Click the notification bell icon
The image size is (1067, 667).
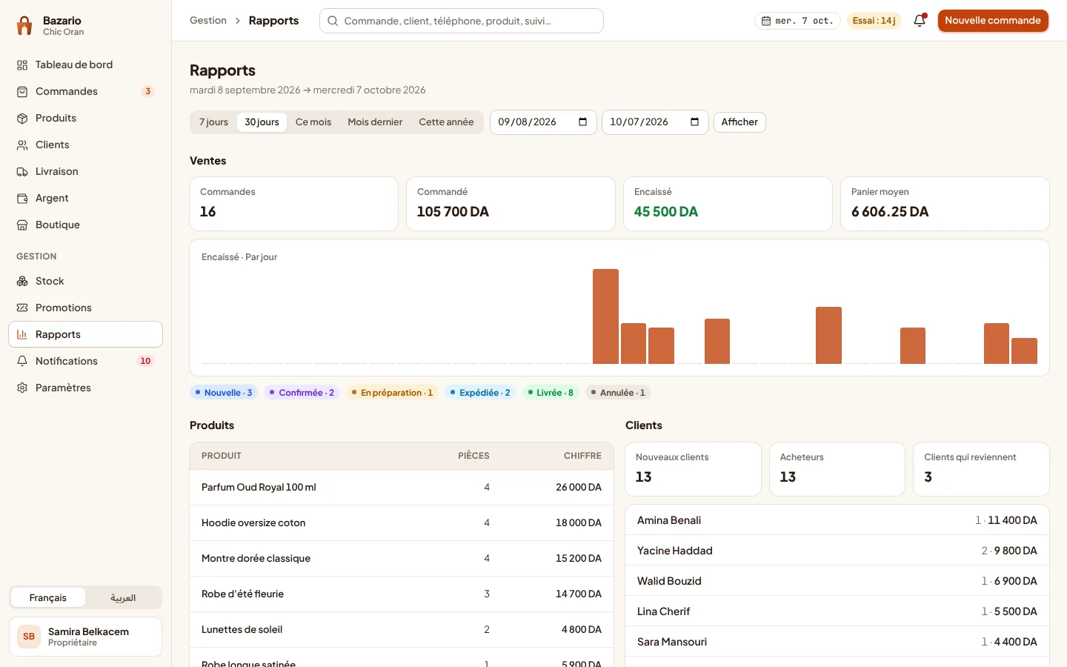pos(920,21)
